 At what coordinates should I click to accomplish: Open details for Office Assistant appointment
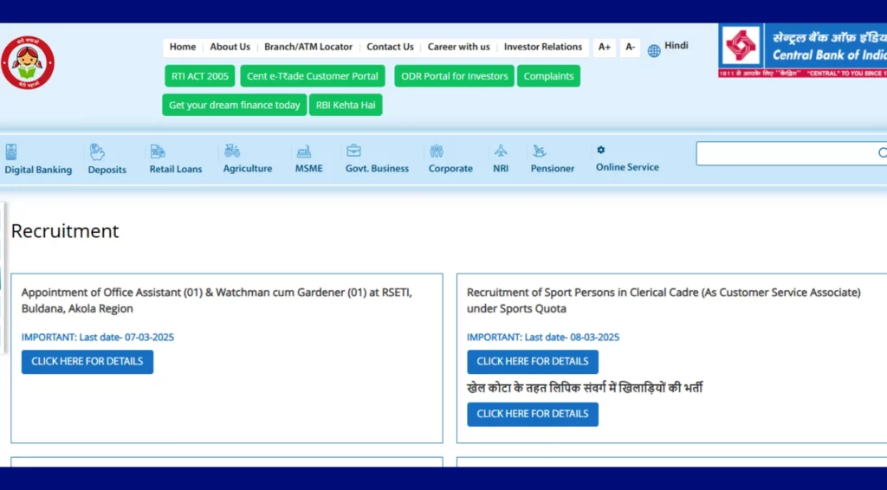(x=87, y=362)
